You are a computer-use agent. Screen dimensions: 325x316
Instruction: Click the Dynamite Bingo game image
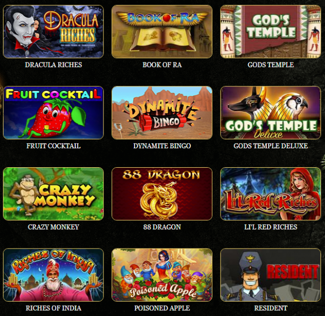coord(162,112)
